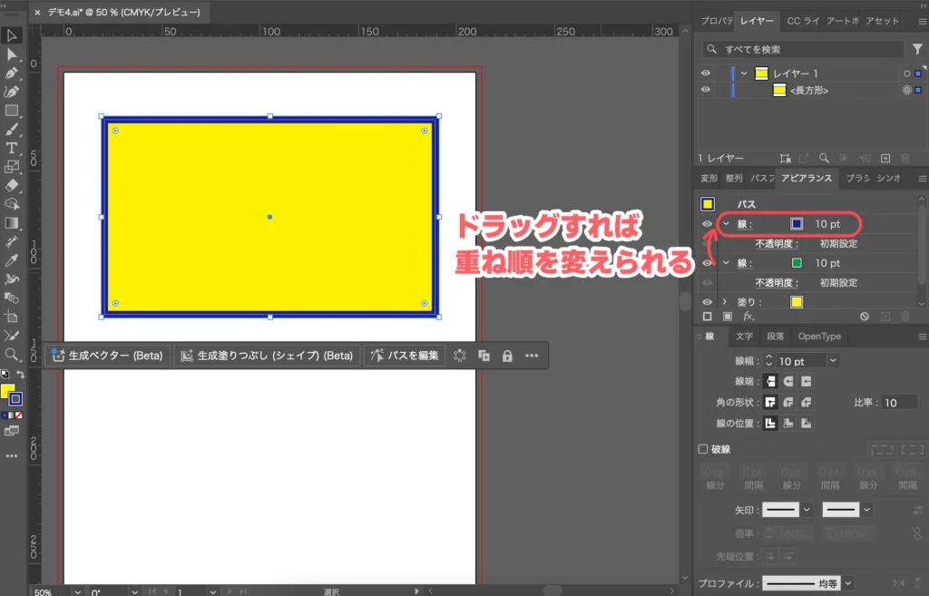Collapse the green 線 stroke row
The width and height of the screenshot is (929, 596).
click(x=726, y=262)
